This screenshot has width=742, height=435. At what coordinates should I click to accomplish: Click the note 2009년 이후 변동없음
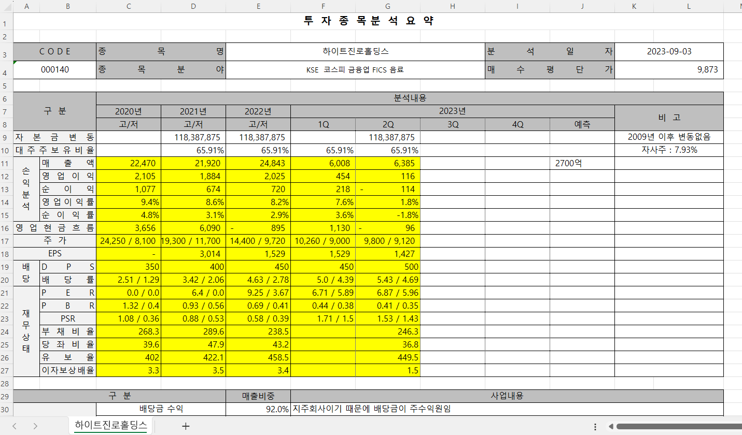pyautogui.click(x=669, y=137)
